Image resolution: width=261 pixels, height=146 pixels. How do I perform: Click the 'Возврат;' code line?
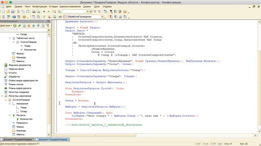(78, 92)
